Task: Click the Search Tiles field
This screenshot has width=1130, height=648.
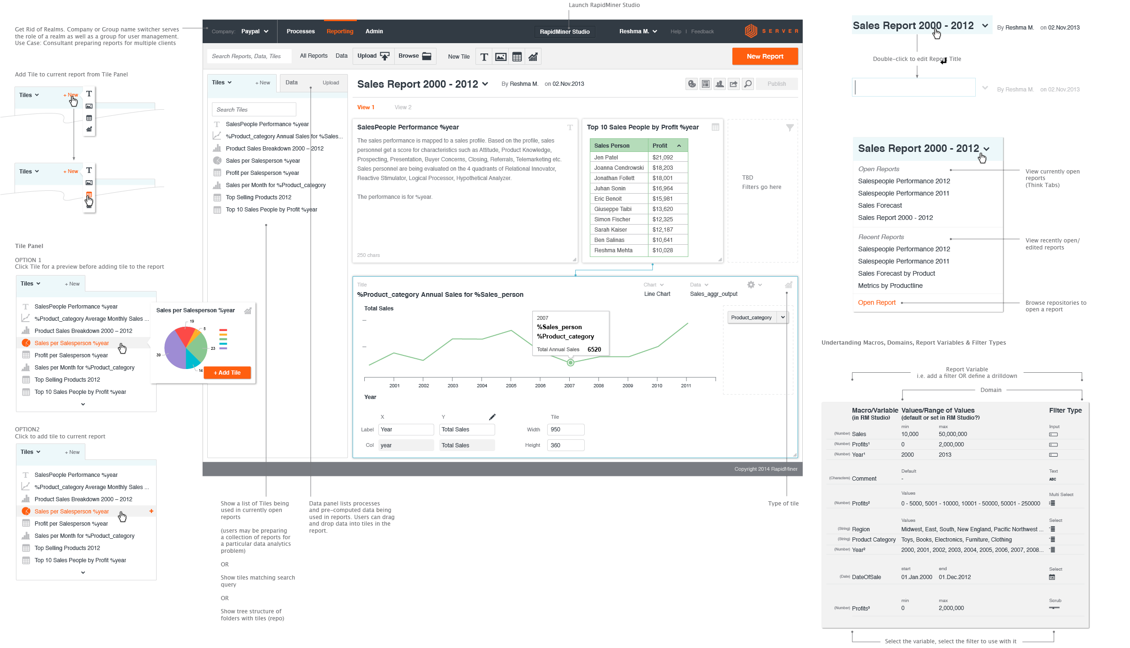Action: pos(254,110)
